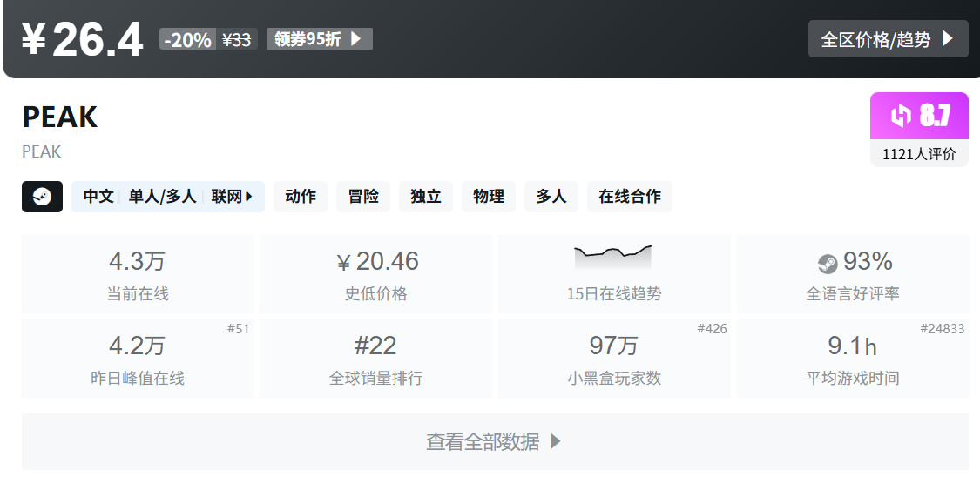Click the 97万 小黑盒玩家数 stat

click(x=614, y=359)
